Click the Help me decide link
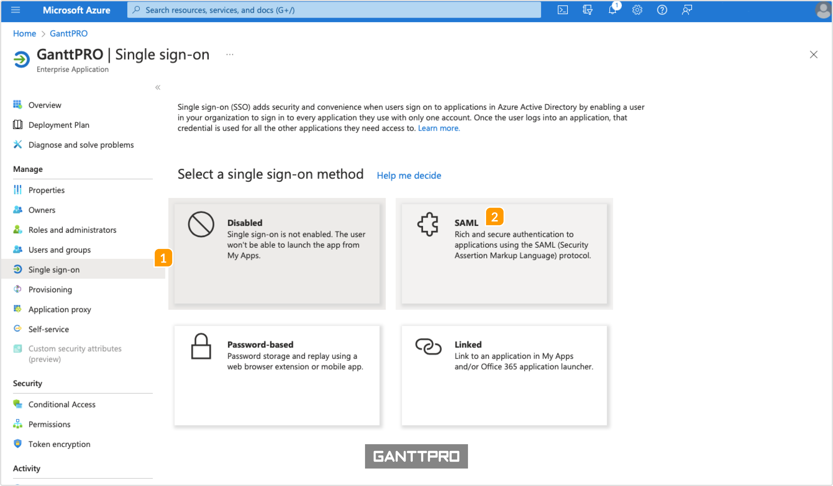 click(409, 175)
